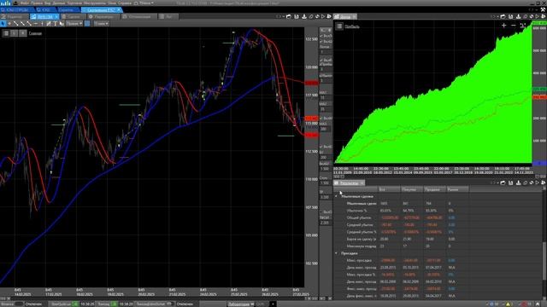Viewport: 547px width, 307px height.
Task: Click the save disk icon in the Результаты panel toolbar
Action: tap(511, 182)
